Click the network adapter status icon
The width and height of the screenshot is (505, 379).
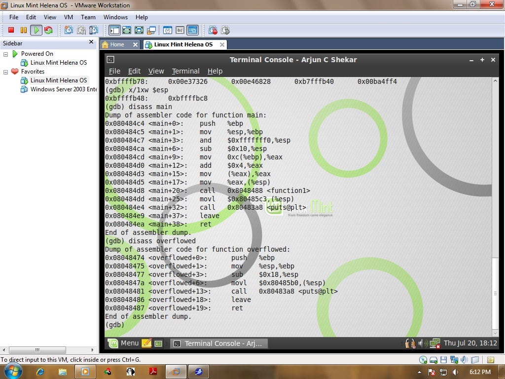coord(454,359)
